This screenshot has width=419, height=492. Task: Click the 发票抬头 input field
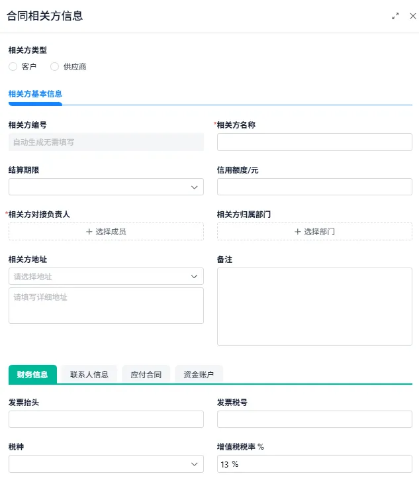(x=106, y=419)
